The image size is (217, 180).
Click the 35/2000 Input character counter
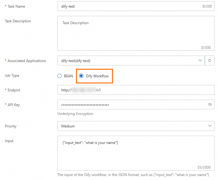coord(204,167)
